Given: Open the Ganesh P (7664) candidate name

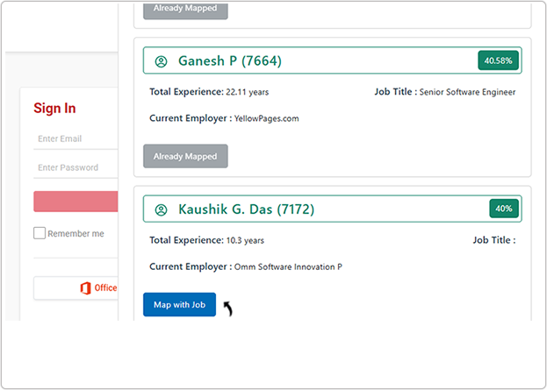Looking at the screenshot, I should [230, 61].
